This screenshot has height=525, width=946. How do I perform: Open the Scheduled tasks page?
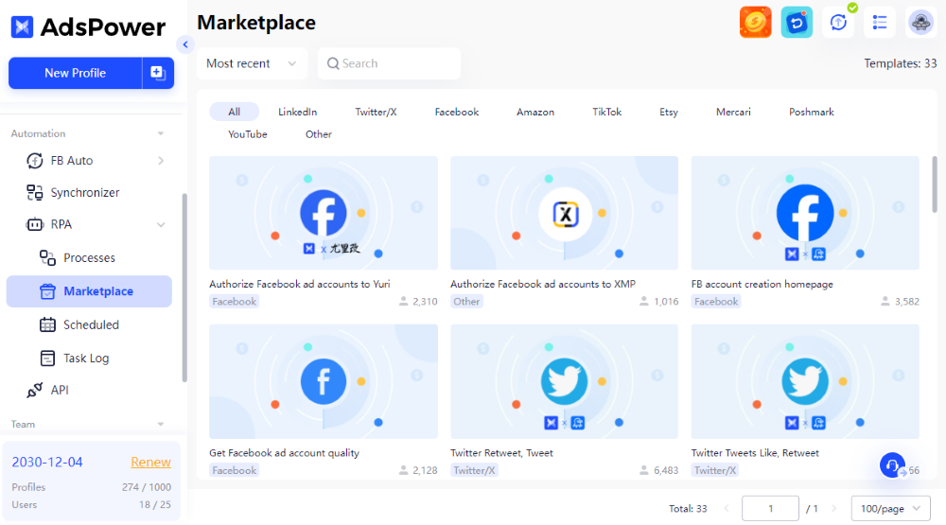click(x=89, y=324)
